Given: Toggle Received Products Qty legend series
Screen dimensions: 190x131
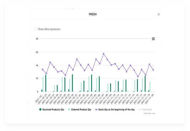Looking at the screenshot, I should pyautogui.click(x=52, y=110).
